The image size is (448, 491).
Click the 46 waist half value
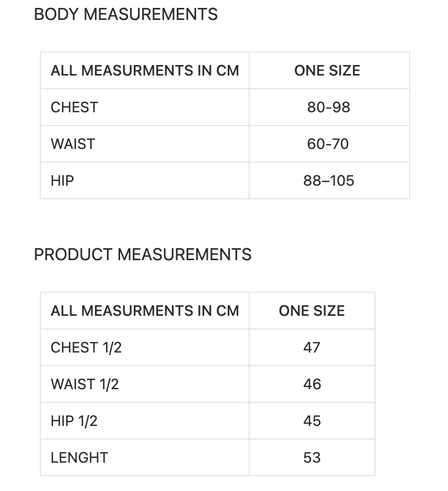[x=312, y=384]
